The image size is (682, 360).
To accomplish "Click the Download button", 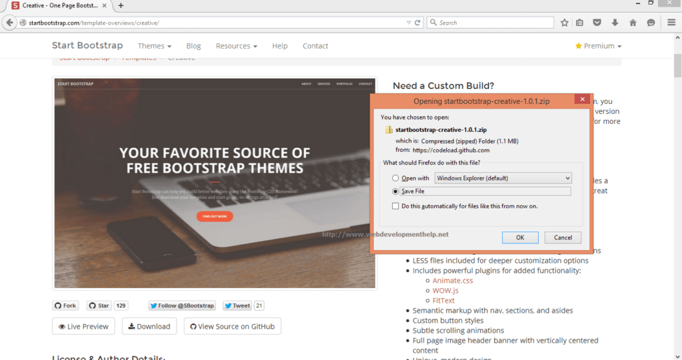I will (149, 326).
